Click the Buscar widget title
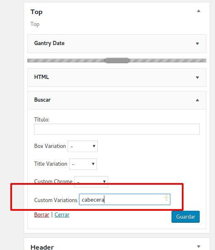 42,100
